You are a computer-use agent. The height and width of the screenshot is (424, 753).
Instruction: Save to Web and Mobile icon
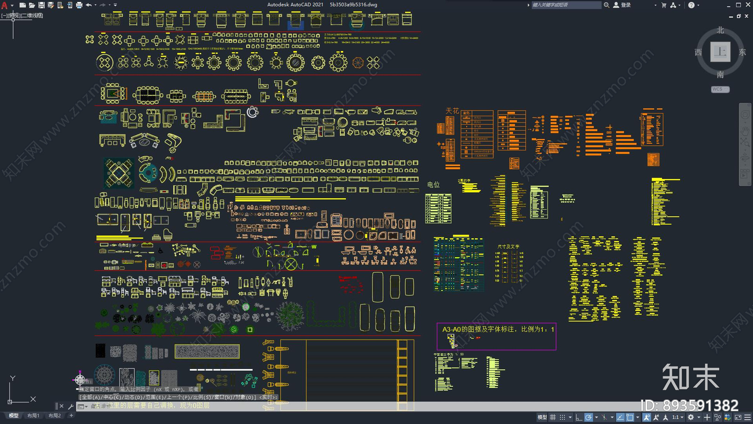(70, 5)
